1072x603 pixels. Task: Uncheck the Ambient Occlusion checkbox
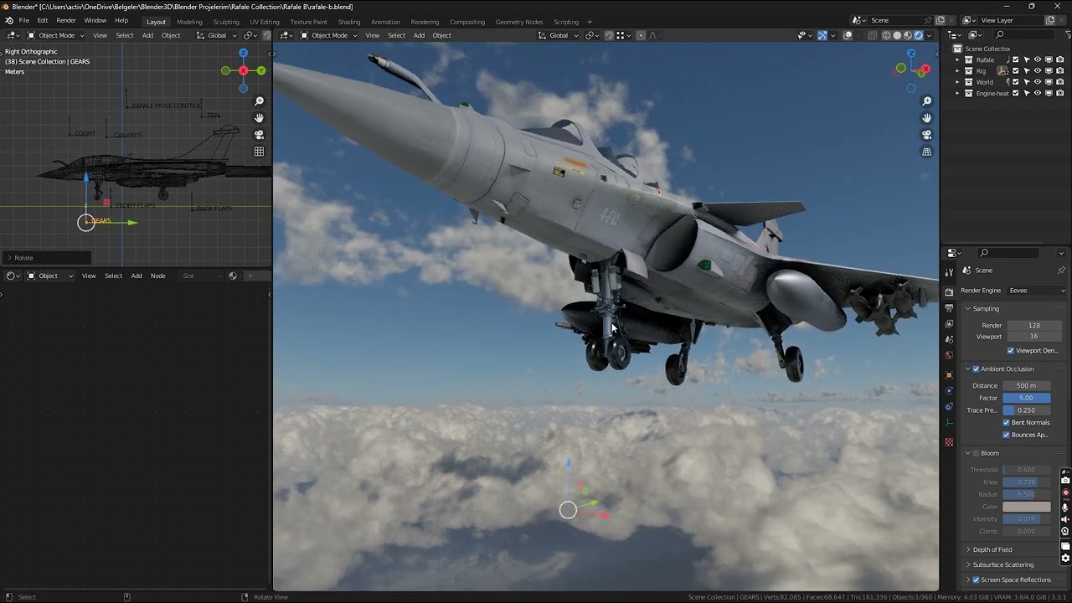976,368
